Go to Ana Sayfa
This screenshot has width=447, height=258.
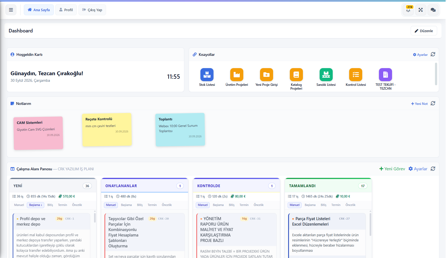pos(39,10)
